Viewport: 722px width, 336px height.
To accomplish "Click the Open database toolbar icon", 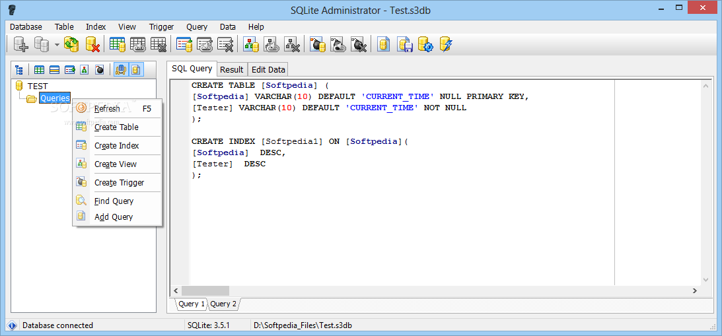I will (42, 44).
